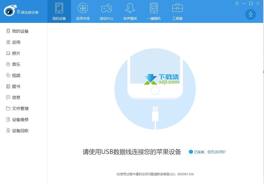Click the book icon beside 图书

point(8,86)
